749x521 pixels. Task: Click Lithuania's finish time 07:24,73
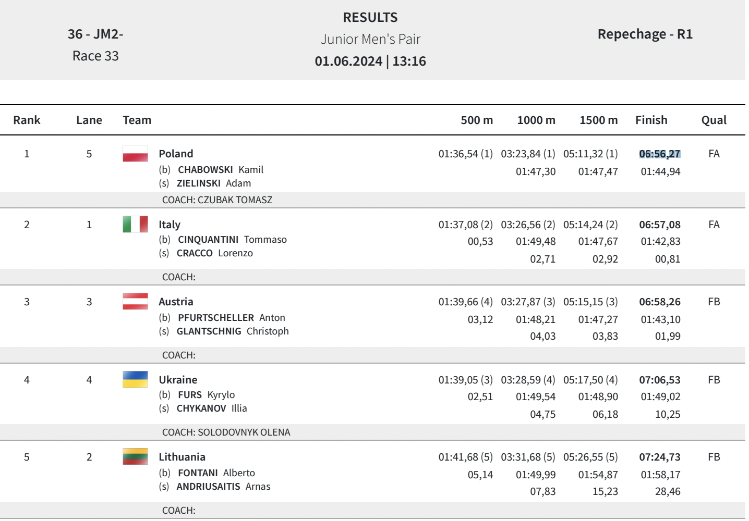click(659, 457)
